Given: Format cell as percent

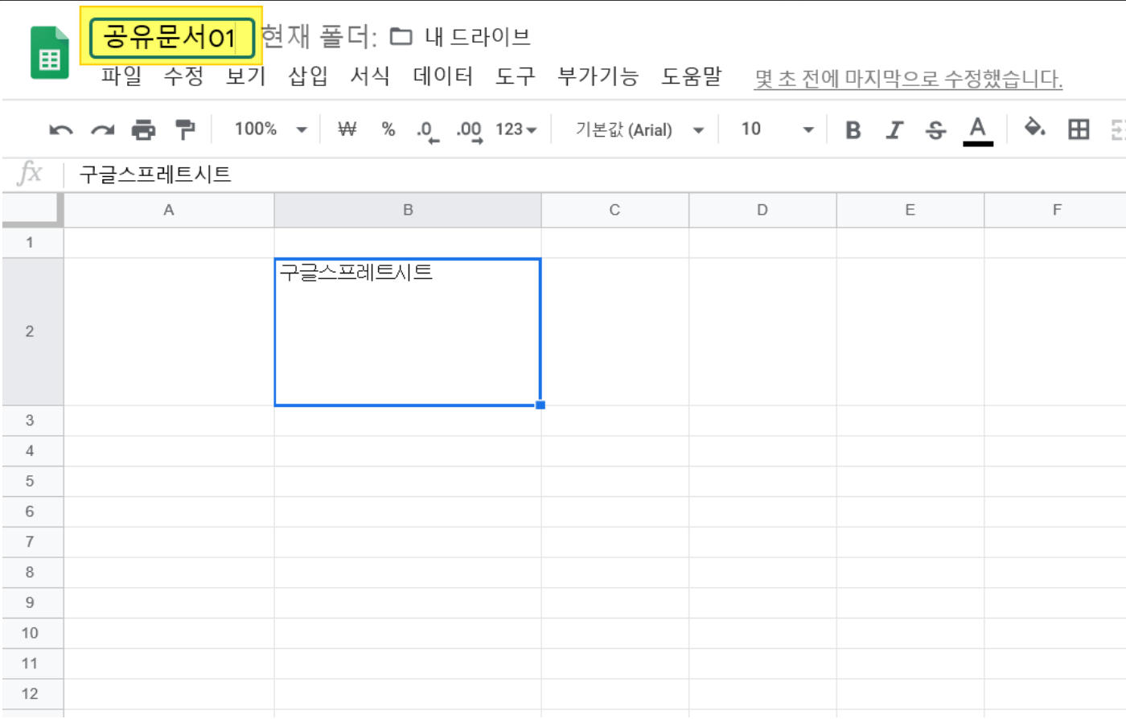Looking at the screenshot, I should click(x=388, y=129).
